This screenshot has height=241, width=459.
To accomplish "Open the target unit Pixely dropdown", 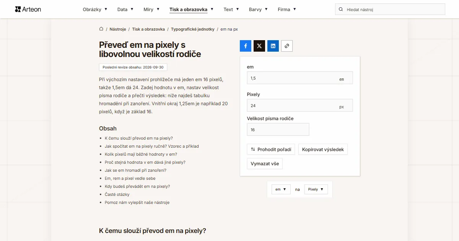I will (x=316, y=189).
